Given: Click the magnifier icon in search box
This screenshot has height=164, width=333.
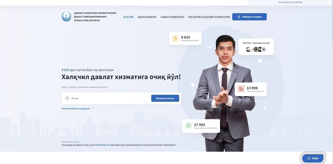Looking at the screenshot, I should [x=67, y=98].
